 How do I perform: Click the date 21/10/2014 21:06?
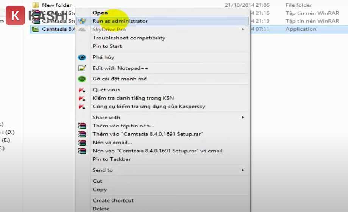pos(247,5)
